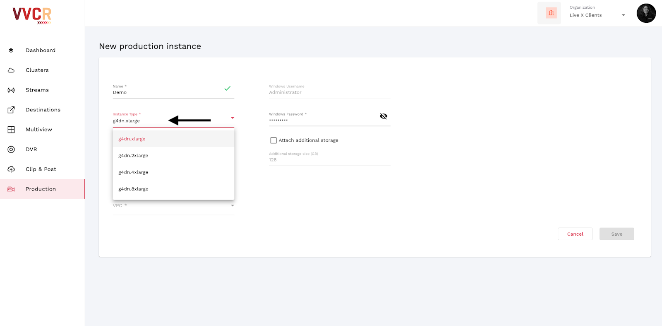Open the user profile avatar
The width and height of the screenshot is (662, 326).
pyautogui.click(x=646, y=13)
